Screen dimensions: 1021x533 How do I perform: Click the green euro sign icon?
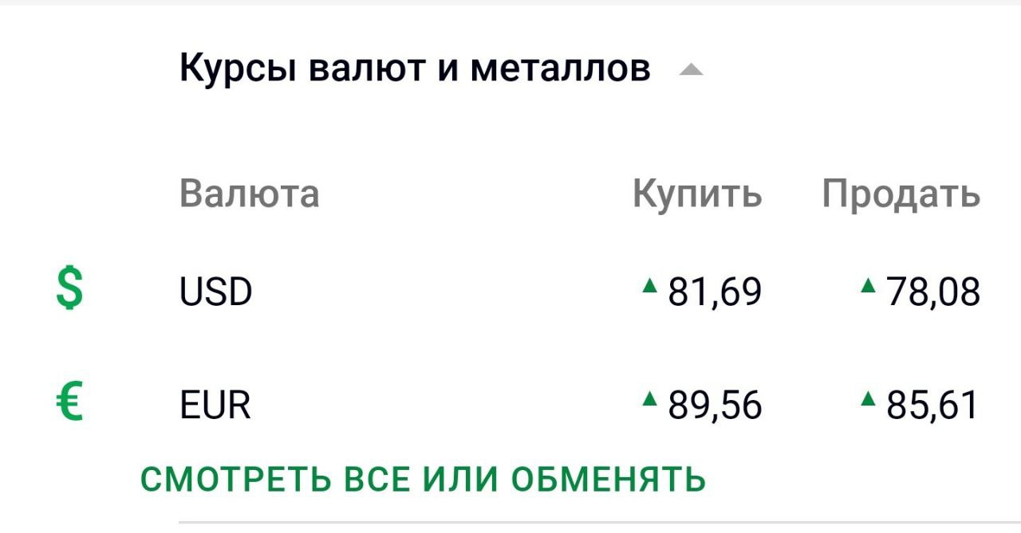point(69,402)
